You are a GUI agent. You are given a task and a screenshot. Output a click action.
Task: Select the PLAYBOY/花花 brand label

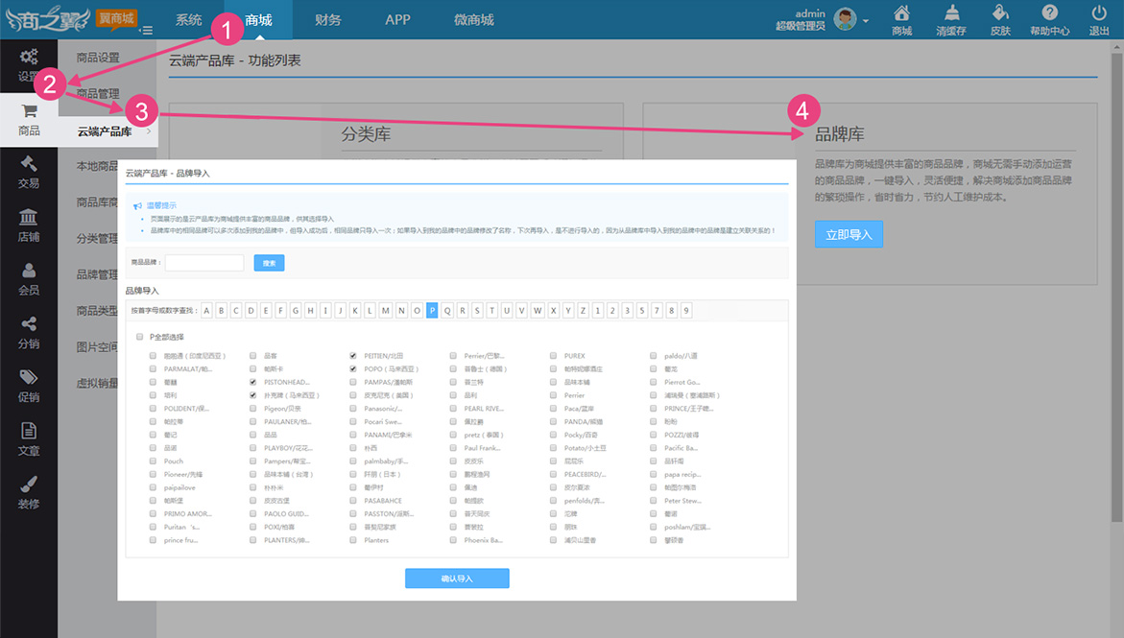click(288, 448)
